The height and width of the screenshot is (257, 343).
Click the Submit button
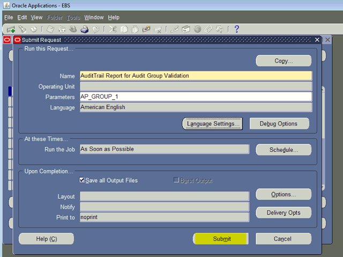pyautogui.click(x=221, y=239)
